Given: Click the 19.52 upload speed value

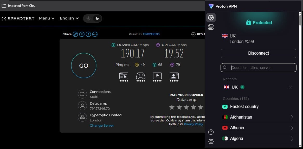Looking at the screenshot, I should point(174,54).
